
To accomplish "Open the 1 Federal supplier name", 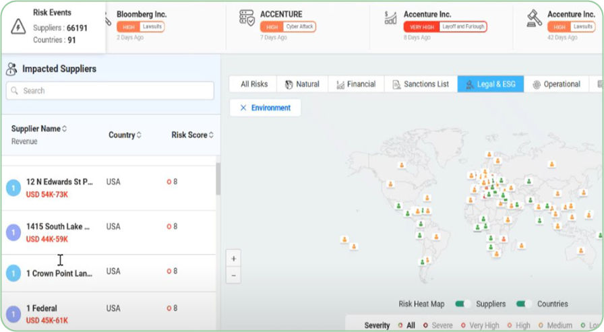I will pyautogui.click(x=42, y=308).
